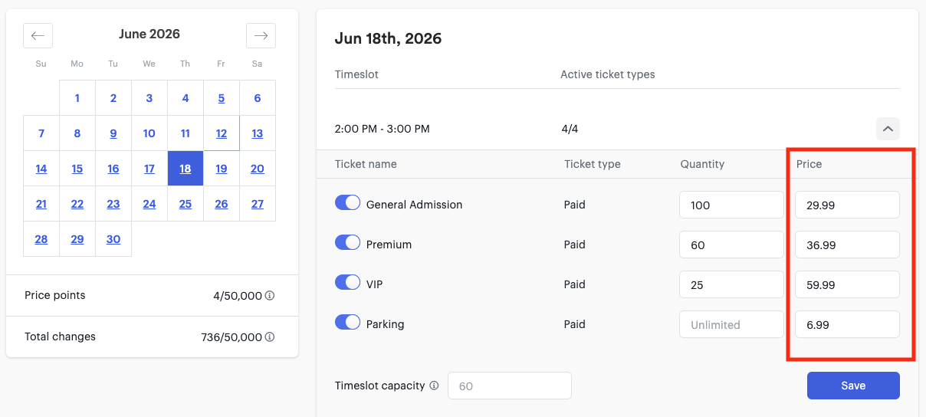Select June 14 on calendar
Image resolution: width=926 pixels, height=417 pixels.
(41, 169)
